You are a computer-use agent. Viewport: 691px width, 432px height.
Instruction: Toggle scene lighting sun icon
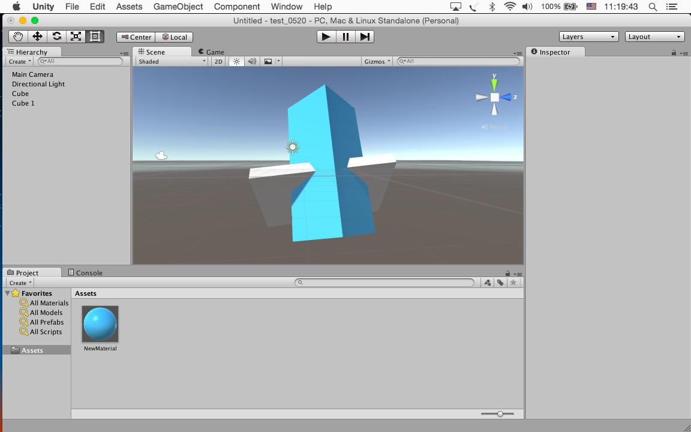click(x=236, y=61)
